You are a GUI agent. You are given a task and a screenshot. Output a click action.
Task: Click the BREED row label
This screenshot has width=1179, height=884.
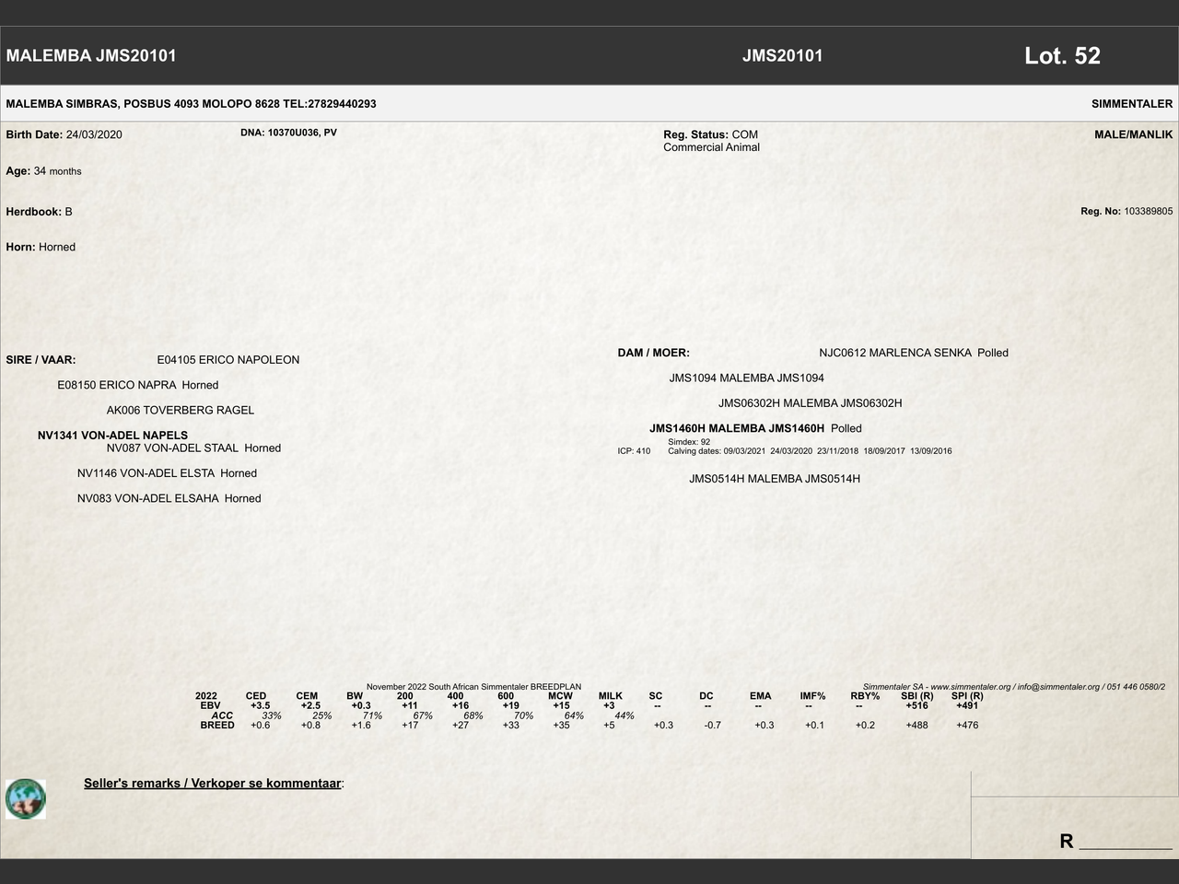pos(217,726)
